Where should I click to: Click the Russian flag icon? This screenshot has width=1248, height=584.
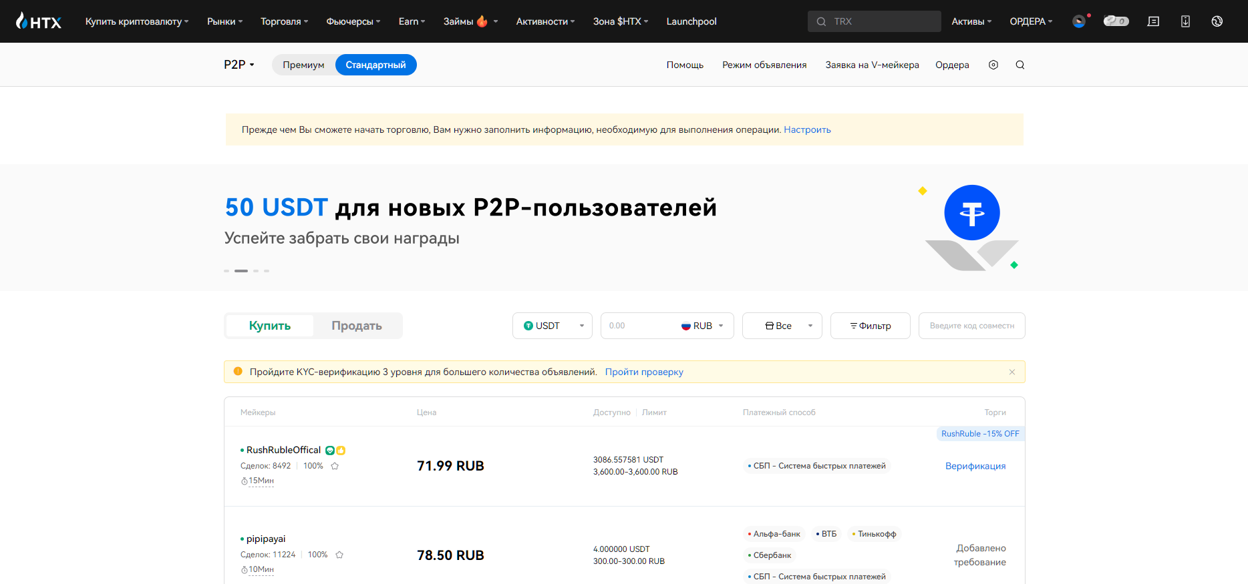point(685,326)
